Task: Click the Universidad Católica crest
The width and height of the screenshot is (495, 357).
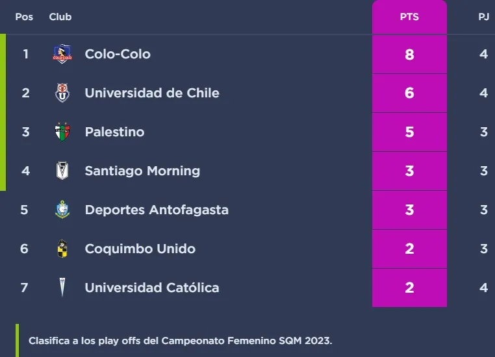Action: tap(62, 288)
